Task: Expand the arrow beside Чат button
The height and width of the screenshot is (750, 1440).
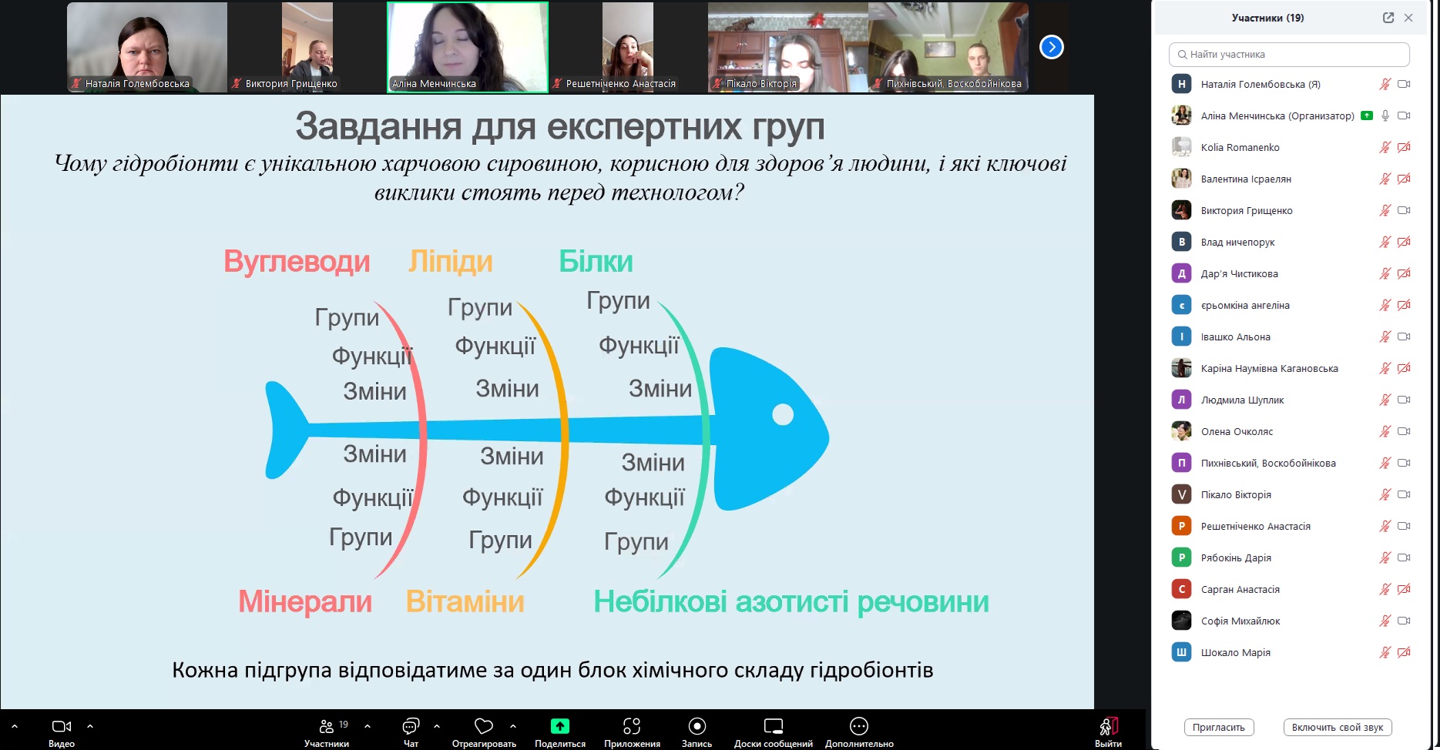Action: point(437,726)
